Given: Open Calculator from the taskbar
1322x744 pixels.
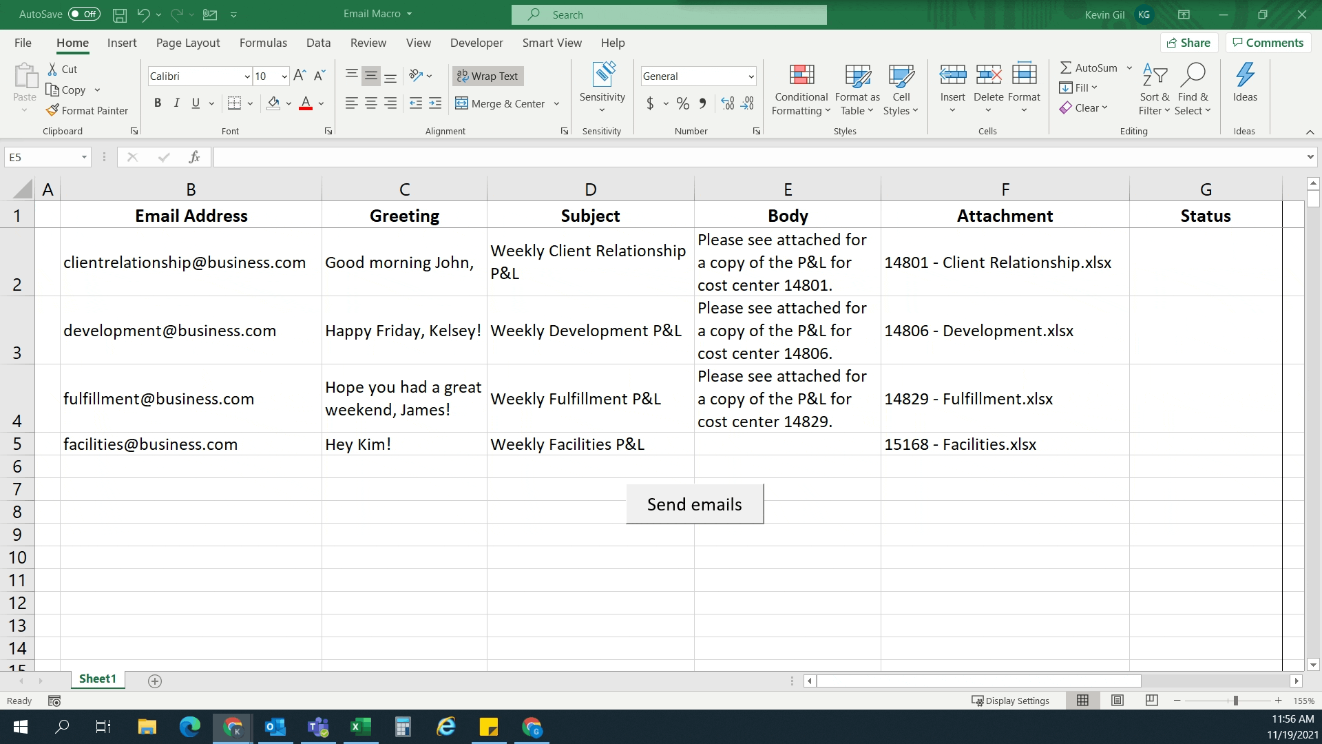Looking at the screenshot, I should [x=403, y=727].
